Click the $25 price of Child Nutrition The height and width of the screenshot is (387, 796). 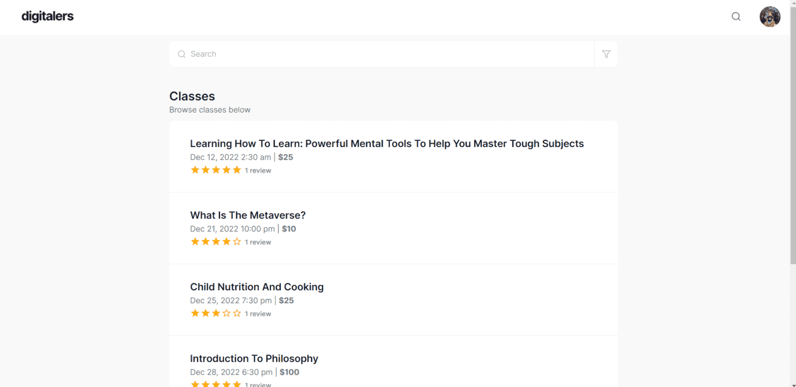coord(286,301)
